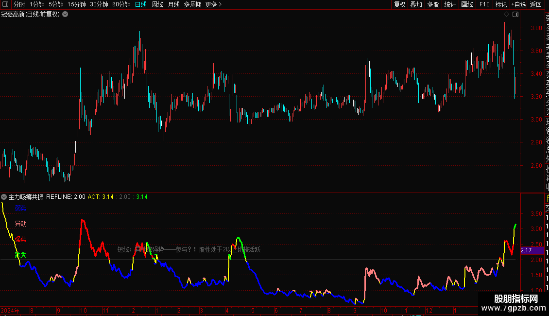Open the 更多 periods menu
The image size is (549, 316).
coord(213,4)
